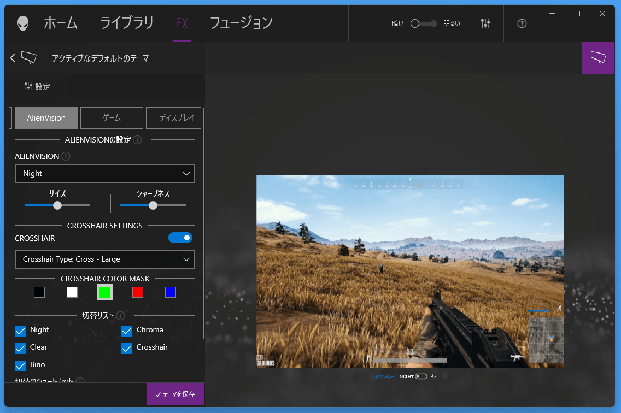
Task: Pick the blue crosshair color swatch
Action: coord(171,292)
